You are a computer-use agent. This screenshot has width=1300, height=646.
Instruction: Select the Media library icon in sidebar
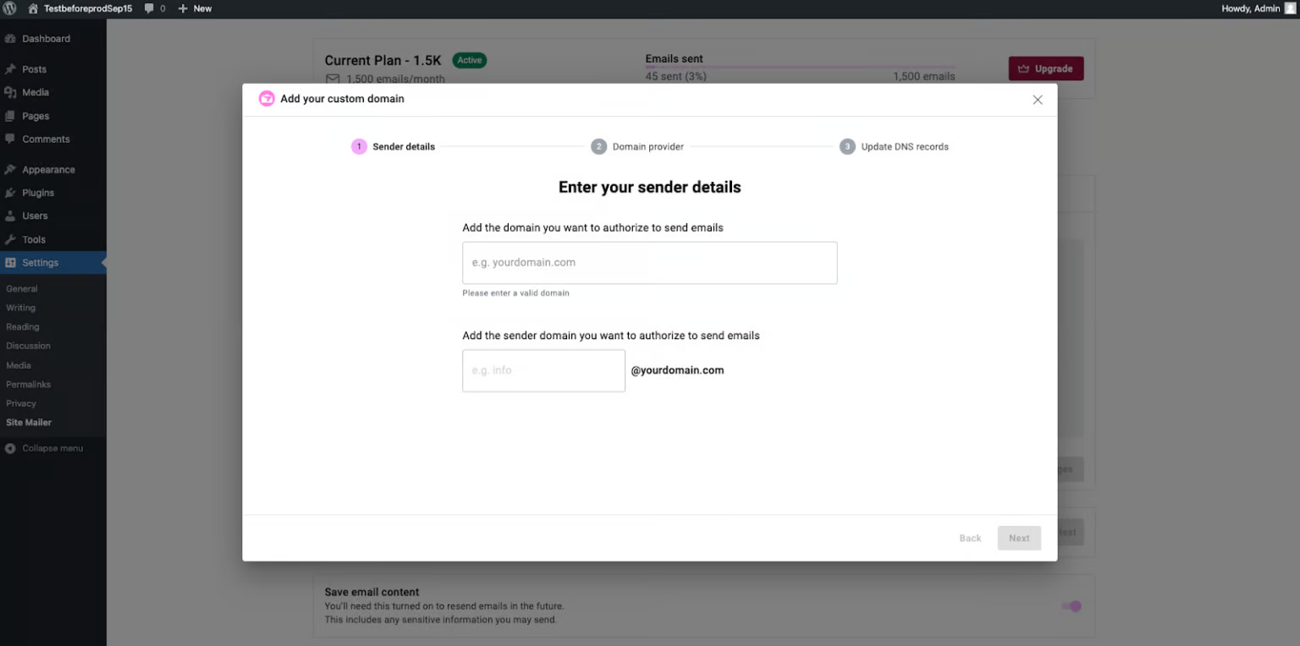[x=11, y=92]
